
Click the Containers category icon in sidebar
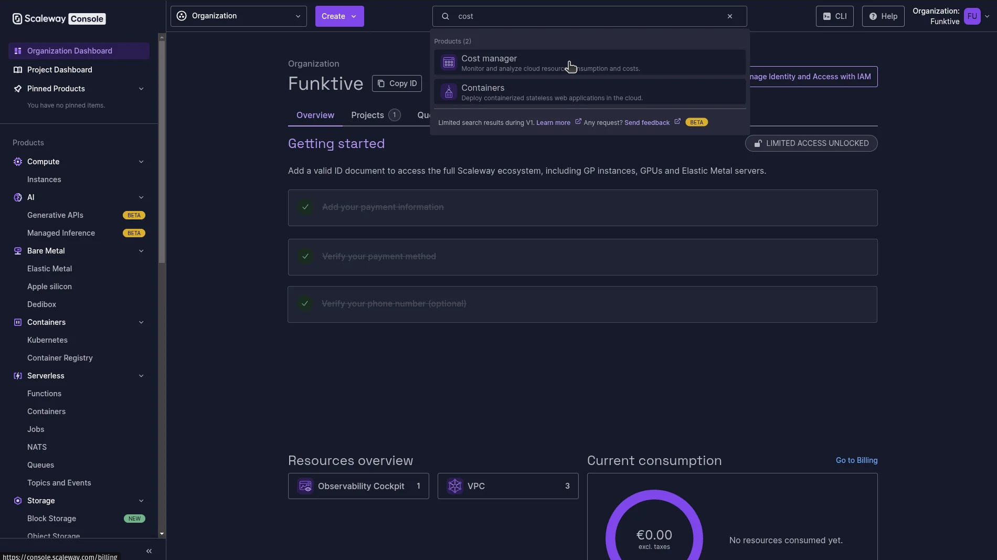pyautogui.click(x=18, y=322)
